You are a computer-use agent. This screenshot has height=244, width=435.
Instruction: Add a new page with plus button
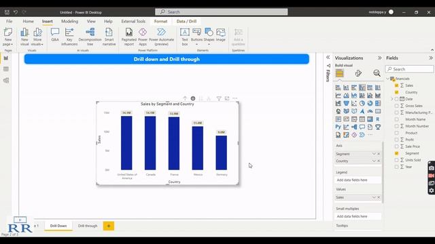(x=109, y=226)
